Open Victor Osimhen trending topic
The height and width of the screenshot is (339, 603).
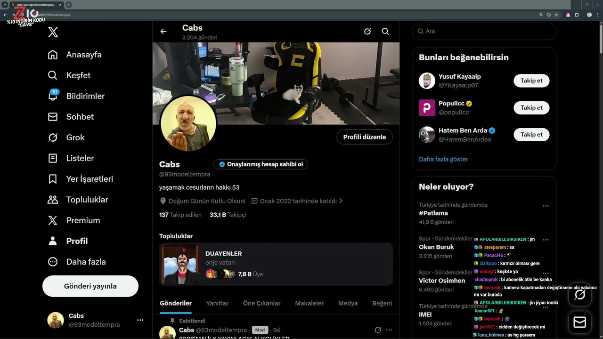pyautogui.click(x=442, y=281)
